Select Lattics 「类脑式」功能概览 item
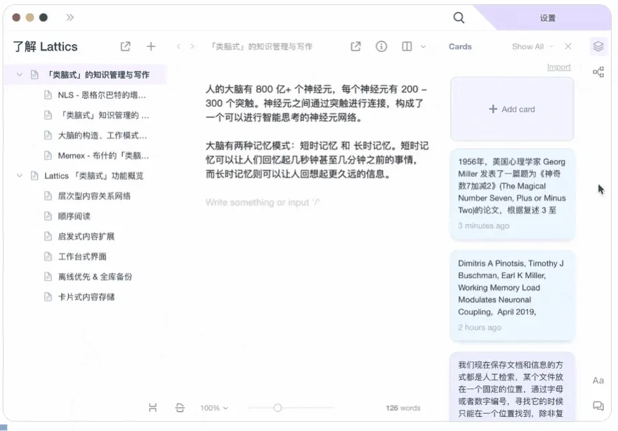The image size is (618, 431). [94, 175]
